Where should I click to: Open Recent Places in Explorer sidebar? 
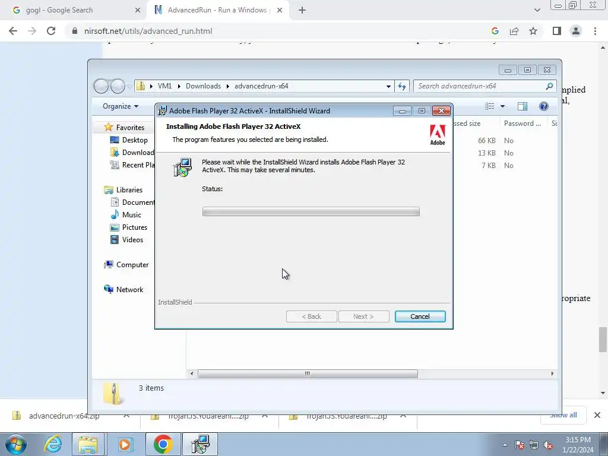[x=132, y=165]
